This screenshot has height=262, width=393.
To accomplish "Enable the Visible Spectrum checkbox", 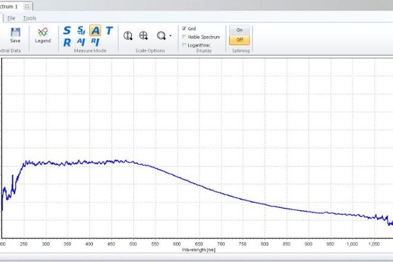I will coord(184,37).
